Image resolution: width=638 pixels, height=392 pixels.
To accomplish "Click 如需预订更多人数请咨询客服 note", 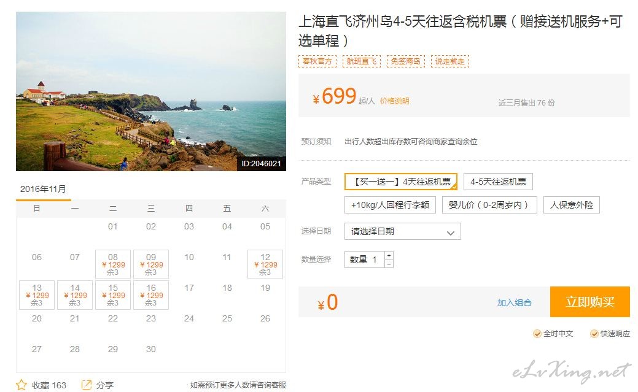I will [238, 385].
